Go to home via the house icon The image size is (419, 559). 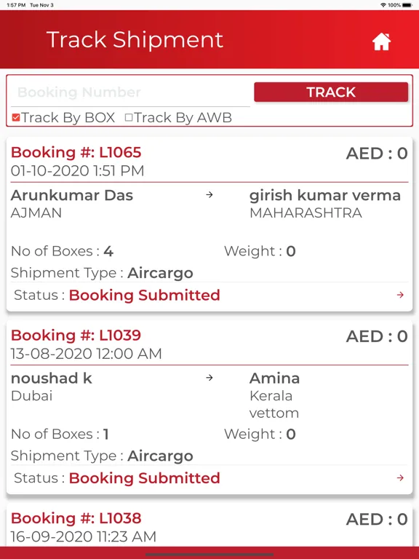(381, 41)
